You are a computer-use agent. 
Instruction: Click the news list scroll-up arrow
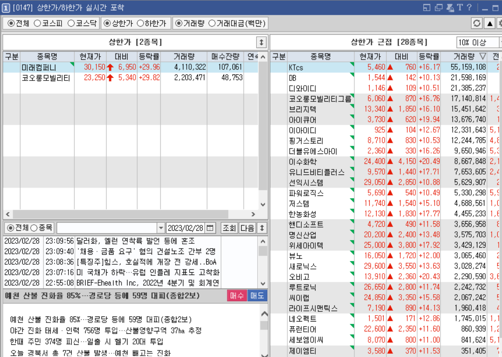click(x=263, y=242)
